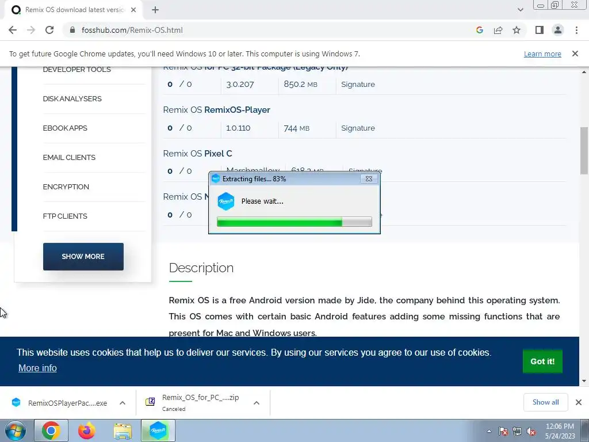This screenshot has height=442, width=589.
Task: Open the taskbar clock and date
Action: [x=560, y=431]
